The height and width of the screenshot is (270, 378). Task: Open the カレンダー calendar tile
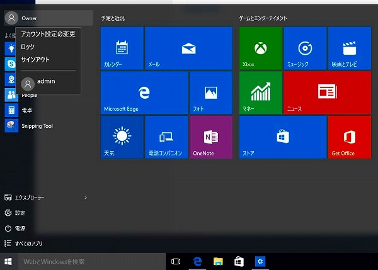click(122, 48)
